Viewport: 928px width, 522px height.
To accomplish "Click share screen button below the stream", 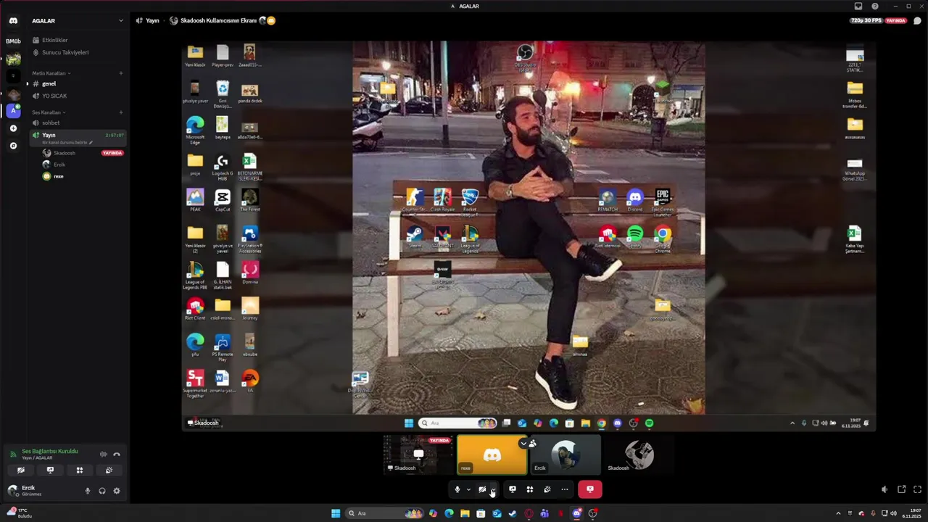I will (513, 489).
